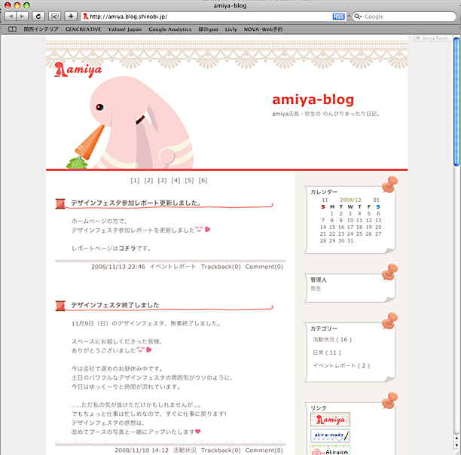Open sidebar category イベントレポート ( 2 )
Image resolution: width=461 pixels, height=455 pixels.
[341, 365]
